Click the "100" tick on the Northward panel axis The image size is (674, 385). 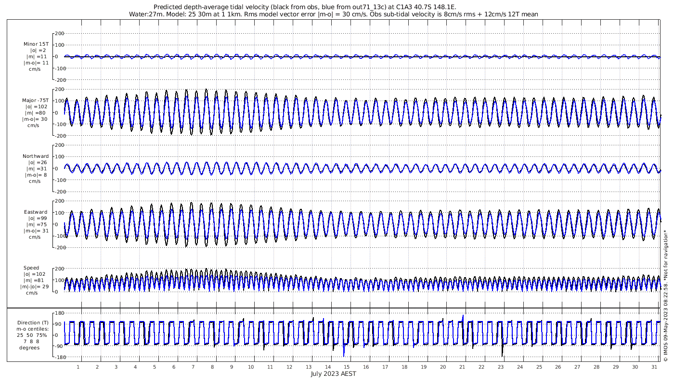60,157
